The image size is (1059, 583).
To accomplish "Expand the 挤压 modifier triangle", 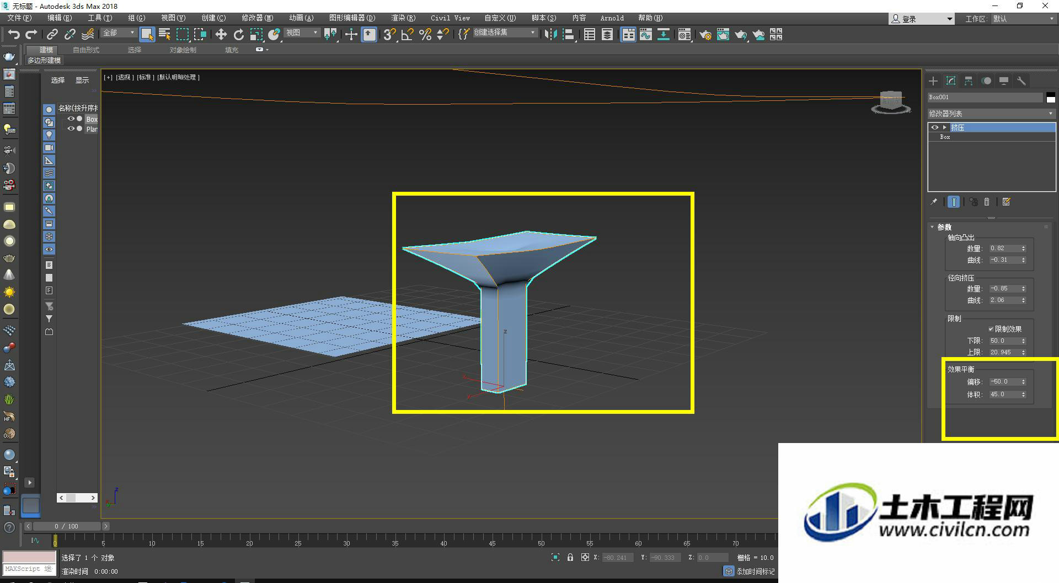I will 945,127.
